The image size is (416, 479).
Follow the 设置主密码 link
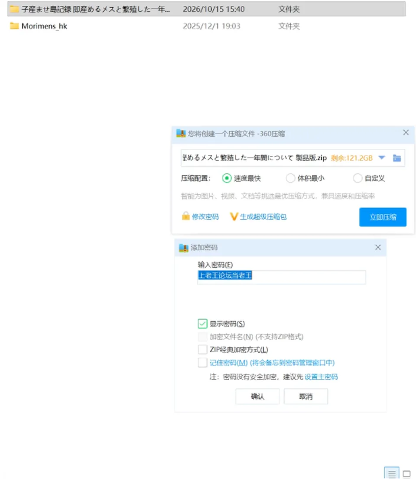[321, 377]
